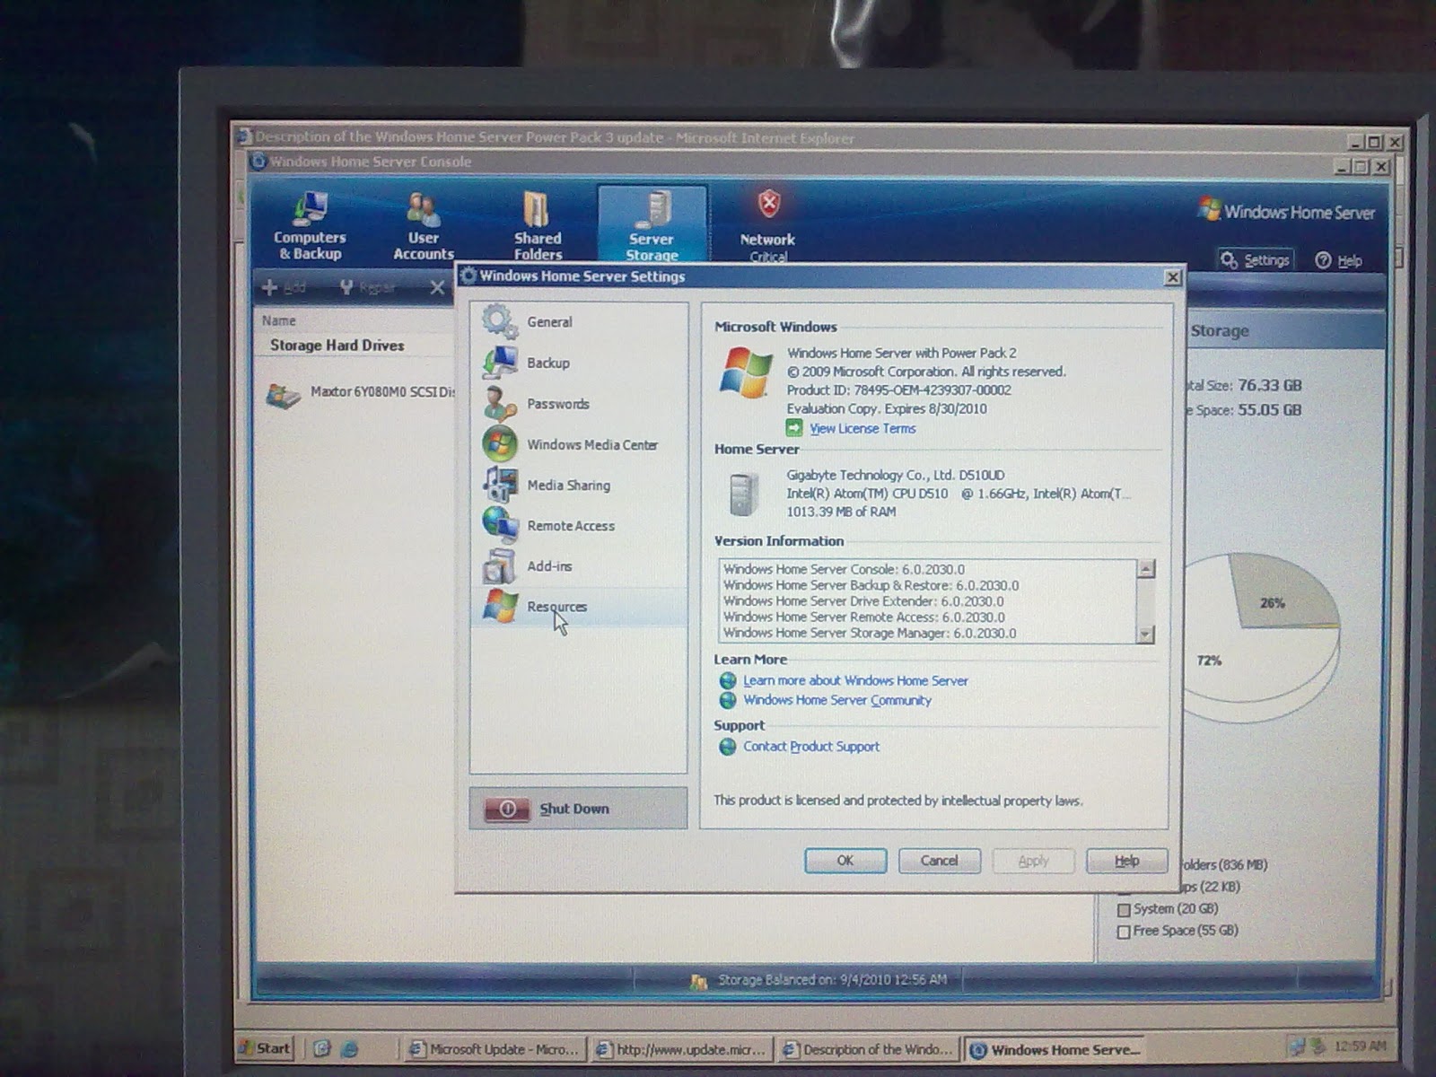The image size is (1436, 1077).
Task: Click the Product ID 78495-OEM-4239307-00002 text
Action: pyautogui.click(x=898, y=390)
